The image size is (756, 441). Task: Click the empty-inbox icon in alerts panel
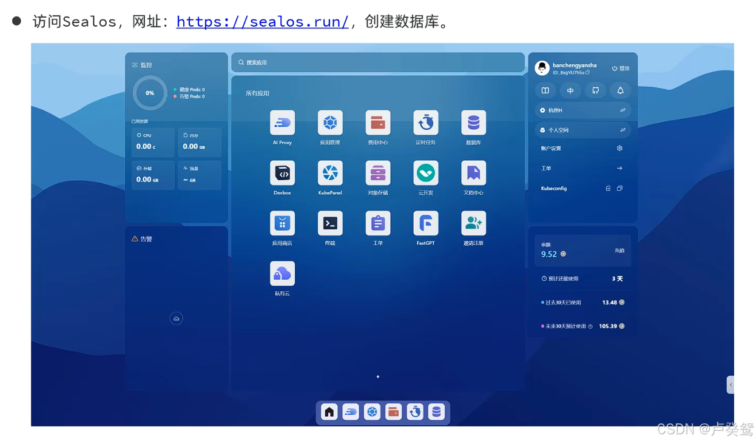click(x=176, y=318)
